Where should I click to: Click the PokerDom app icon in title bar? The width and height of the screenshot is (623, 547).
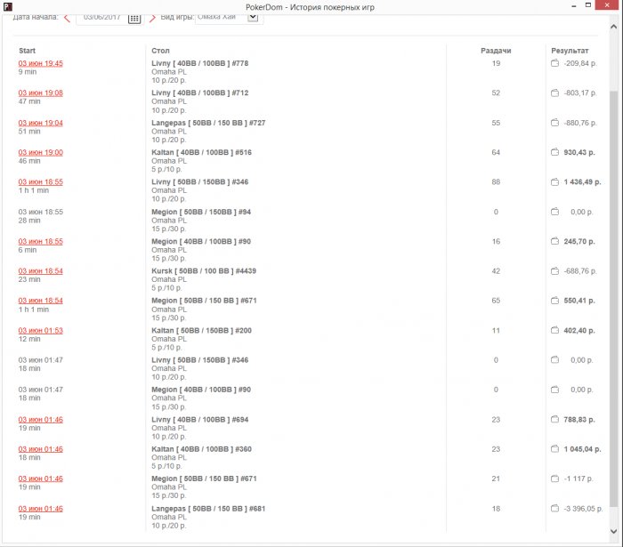[7, 7]
